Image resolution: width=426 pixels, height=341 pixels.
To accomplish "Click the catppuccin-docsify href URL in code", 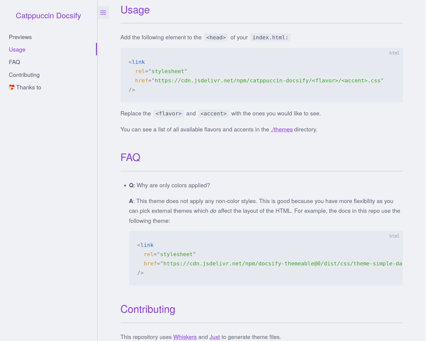I will click(x=267, y=81).
